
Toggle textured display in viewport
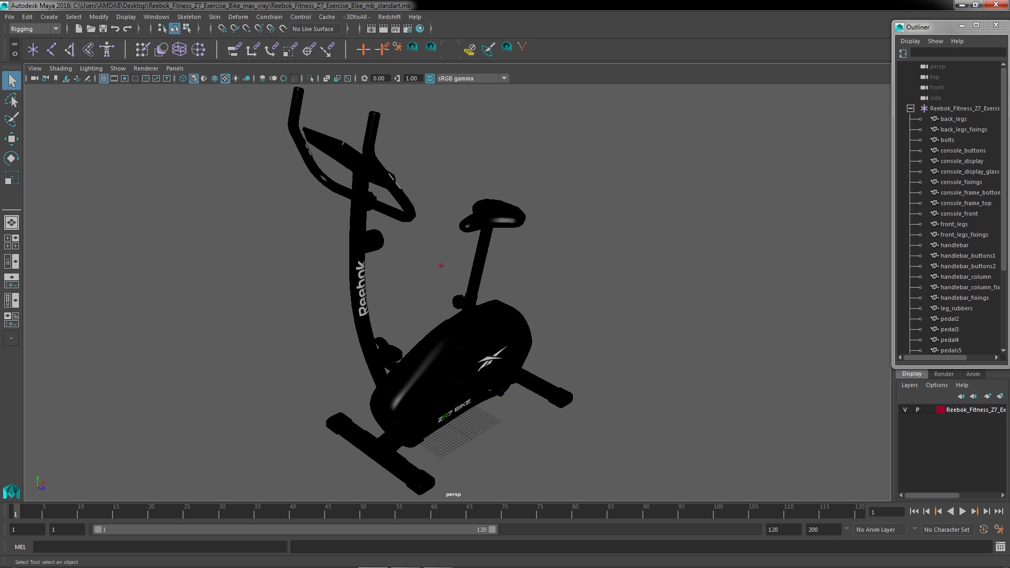tap(225, 78)
